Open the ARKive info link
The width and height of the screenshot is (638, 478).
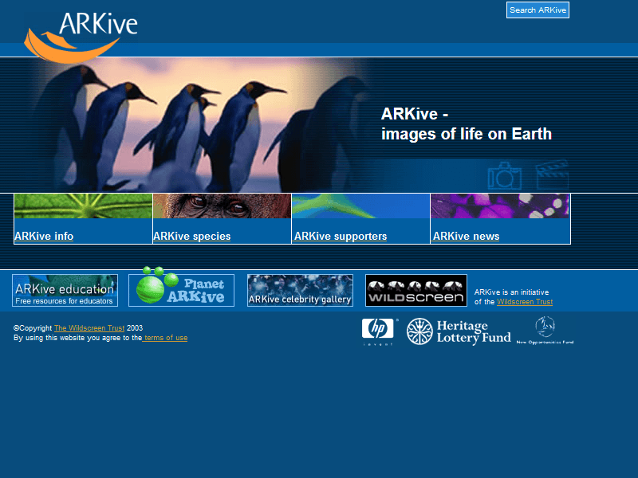pyautogui.click(x=44, y=236)
